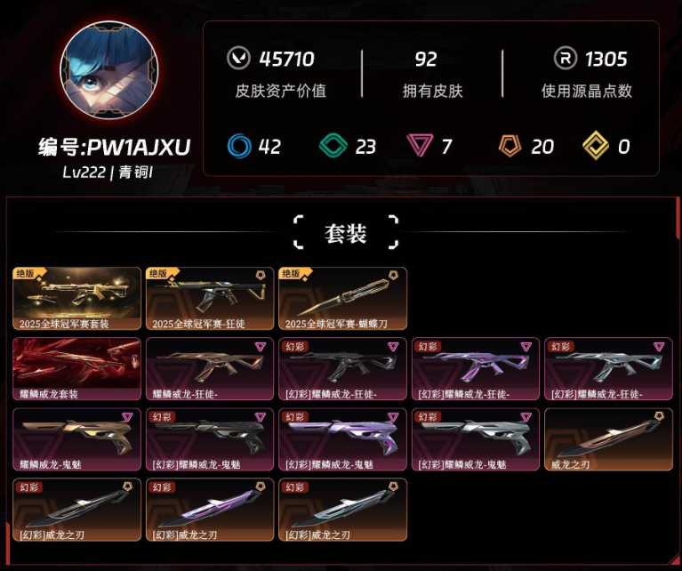Open the 2025全球冠军赛-狂徒 skin card
This screenshot has width=682, height=571.
point(210,299)
